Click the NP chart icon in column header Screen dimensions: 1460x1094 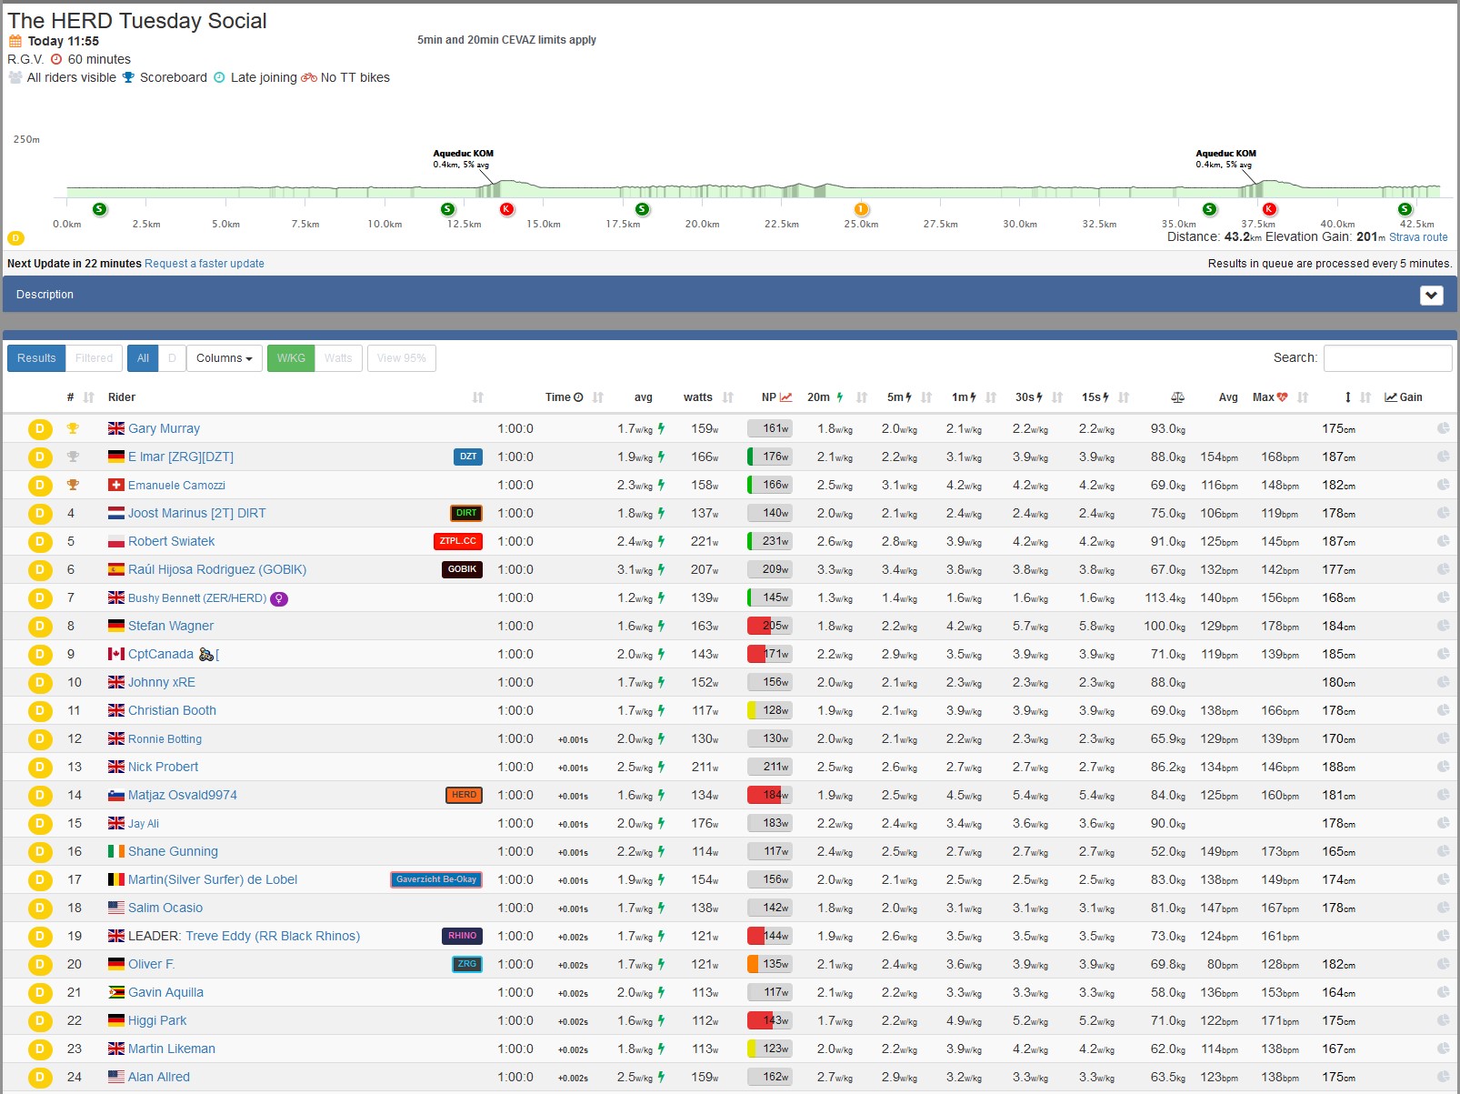click(786, 397)
